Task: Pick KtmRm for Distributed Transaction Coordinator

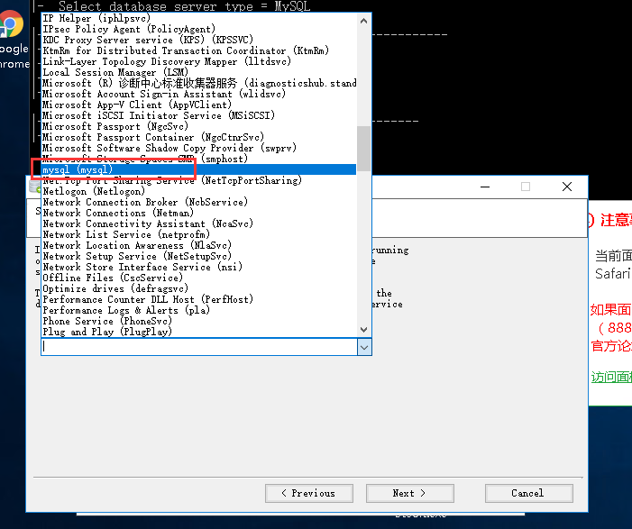Action: point(199,50)
